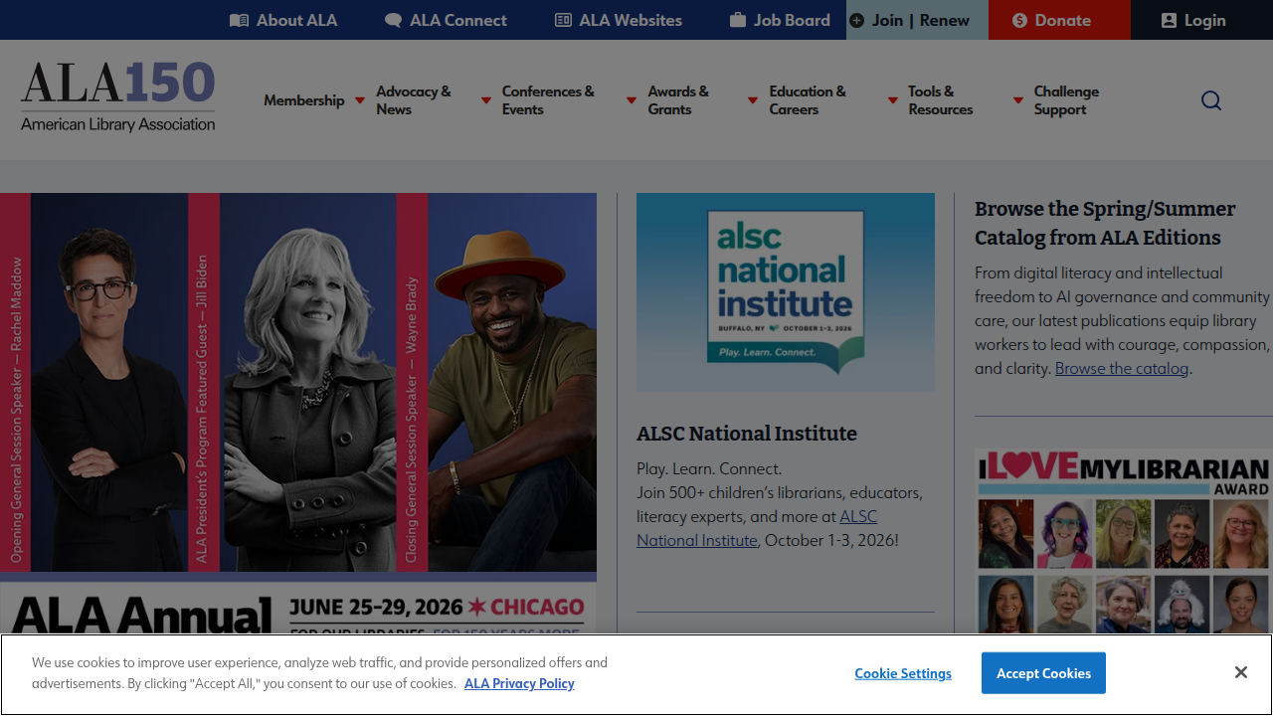The width and height of the screenshot is (1273, 716).
Task: Click the ALSC National Institute banner image
Action: tap(786, 292)
